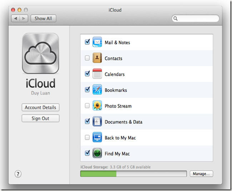Uncheck the Calendars checkbox
This screenshot has width=232, height=191.
87,74
